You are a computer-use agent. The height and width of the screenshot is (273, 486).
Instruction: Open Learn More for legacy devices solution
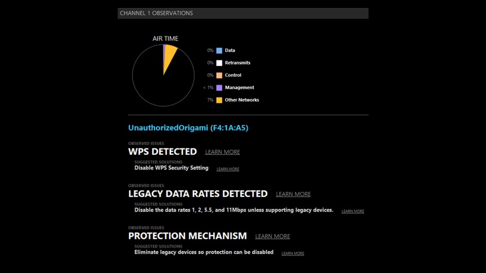pos(293,254)
